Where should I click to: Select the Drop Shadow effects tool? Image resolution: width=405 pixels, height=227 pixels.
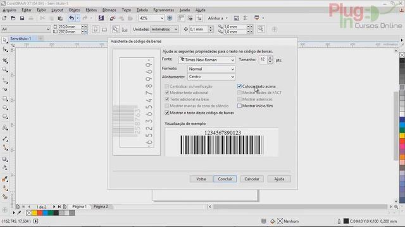click(x=5, y=159)
